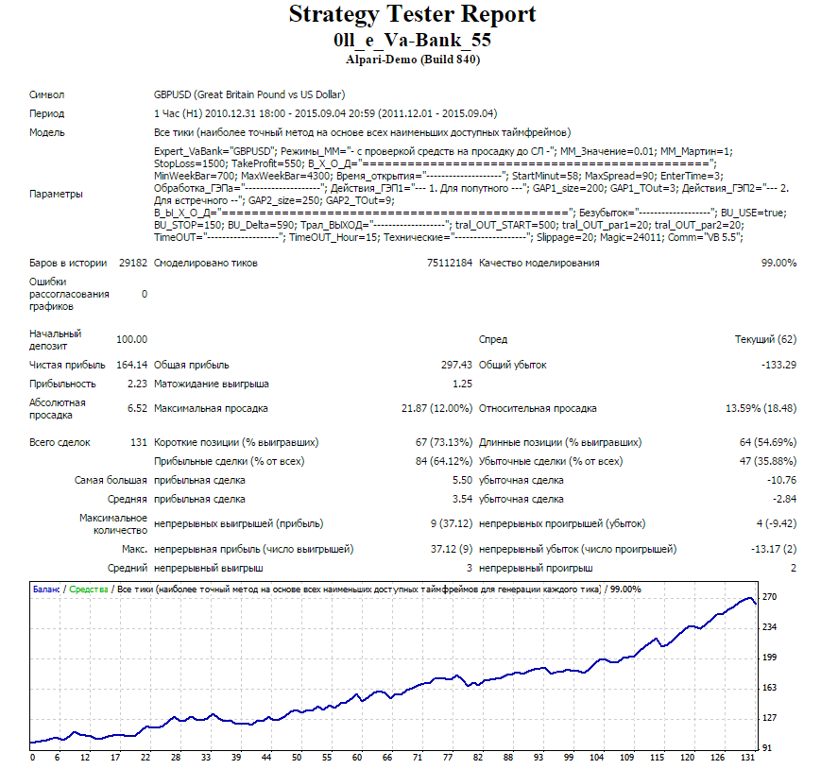Click the absolute drawdown value 6.52
The height and width of the screenshot is (769, 821).
[137, 408]
